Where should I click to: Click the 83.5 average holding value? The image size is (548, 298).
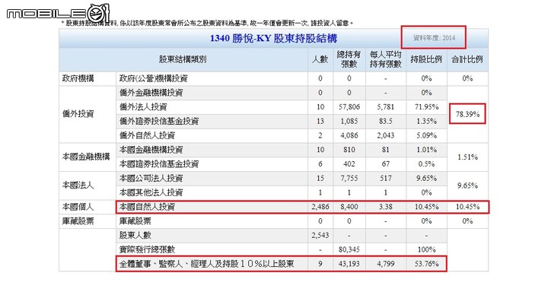385,122
